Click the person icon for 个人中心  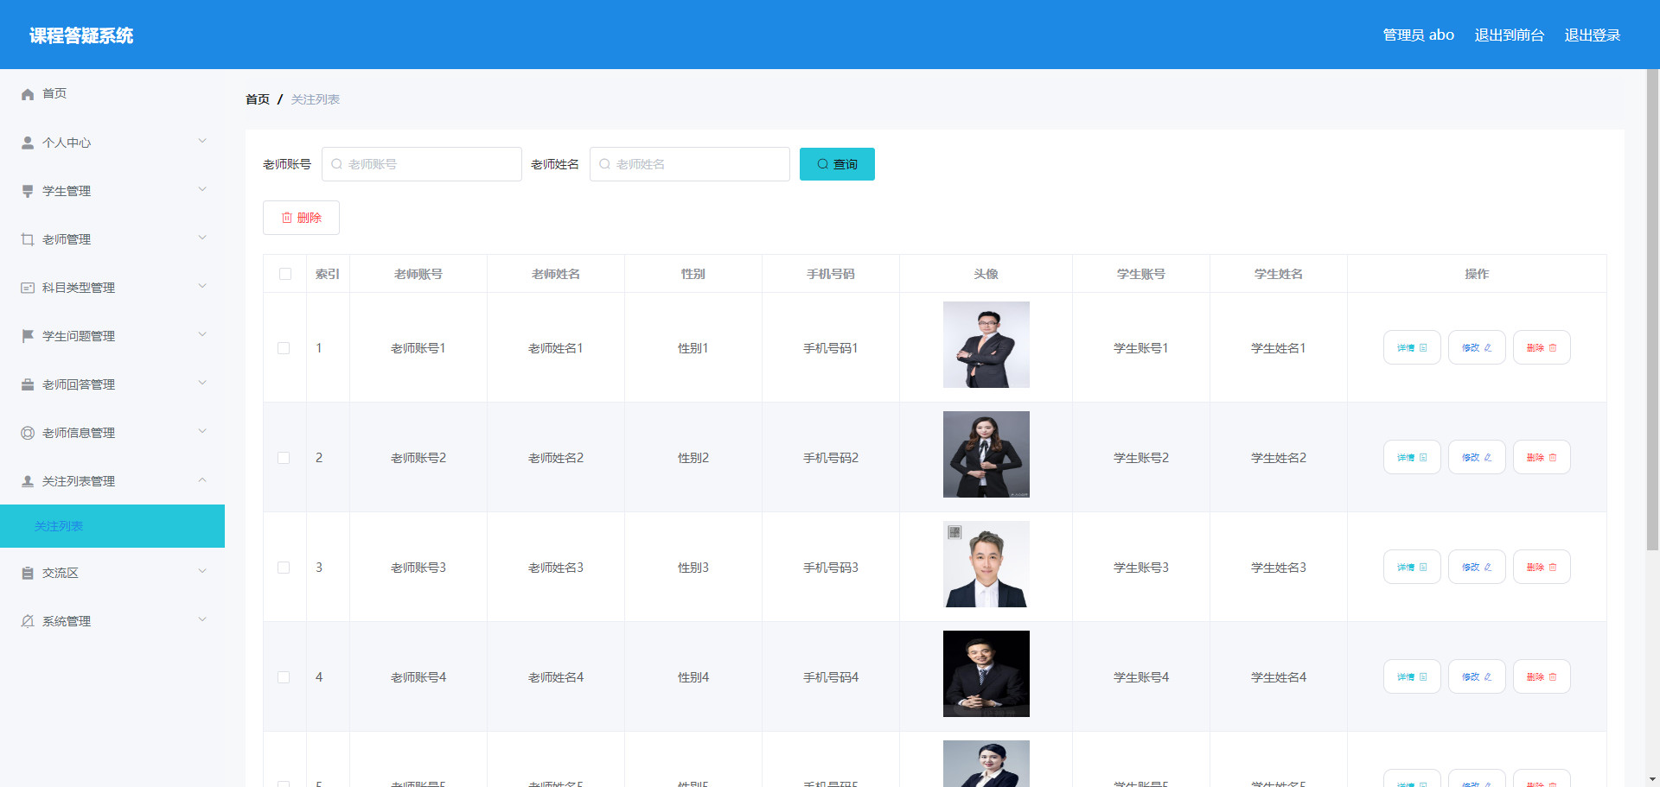[x=28, y=143]
